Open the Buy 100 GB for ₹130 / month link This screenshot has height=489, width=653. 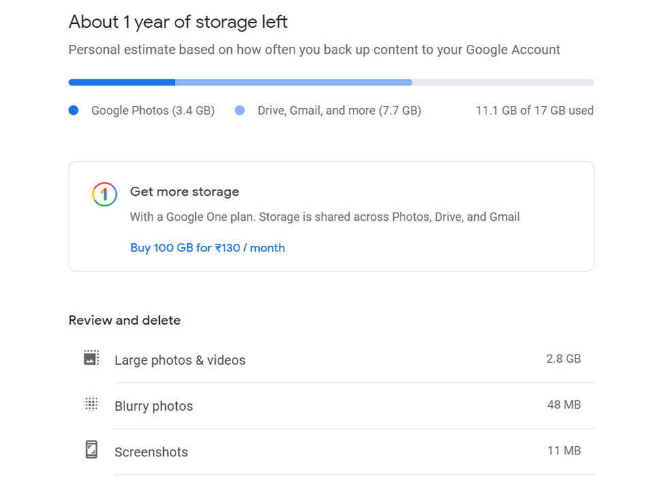[x=208, y=248]
